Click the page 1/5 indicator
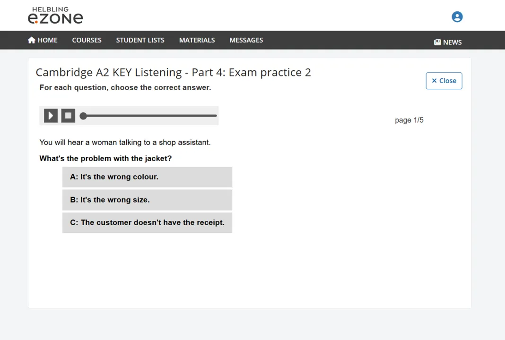The image size is (505, 340). [x=409, y=120]
